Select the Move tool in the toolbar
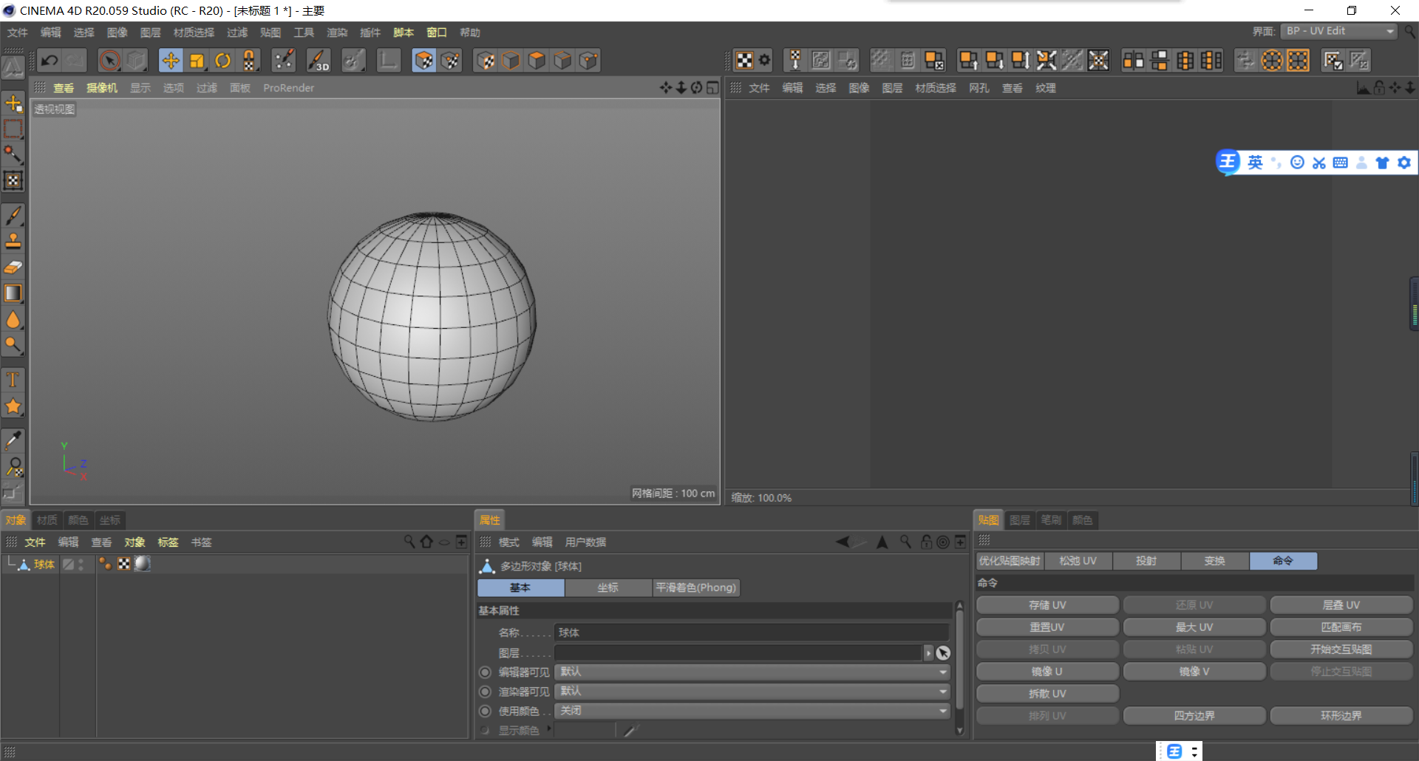The height and width of the screenshot is (761, 1419). [171, 60]
